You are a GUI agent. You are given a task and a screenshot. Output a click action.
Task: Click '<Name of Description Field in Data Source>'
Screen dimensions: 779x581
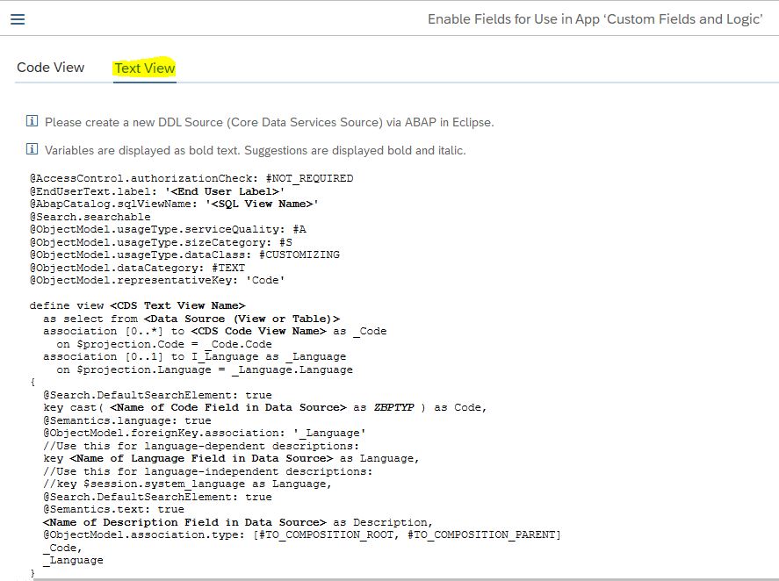[x=184, y=522]
